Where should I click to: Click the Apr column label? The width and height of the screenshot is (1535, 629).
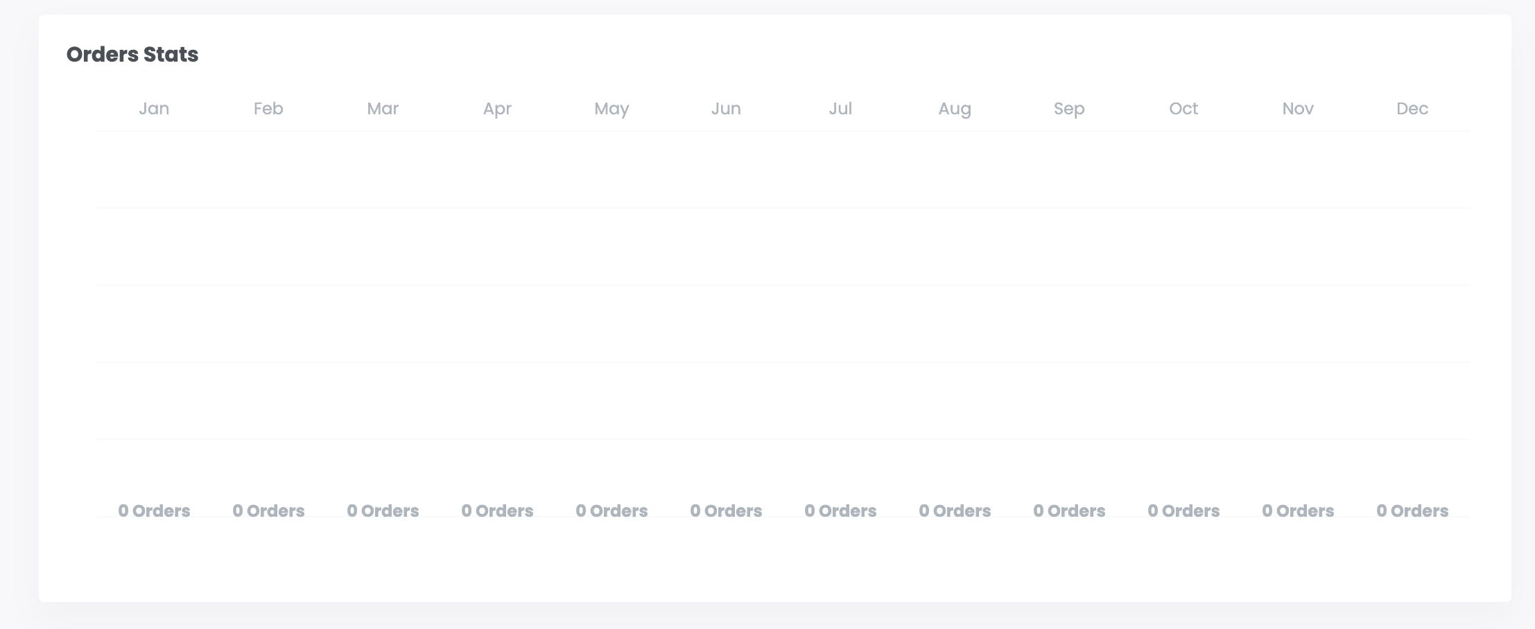(497, 109)
